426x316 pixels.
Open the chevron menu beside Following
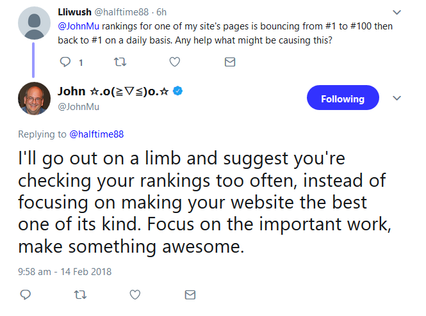click(397, 99)
